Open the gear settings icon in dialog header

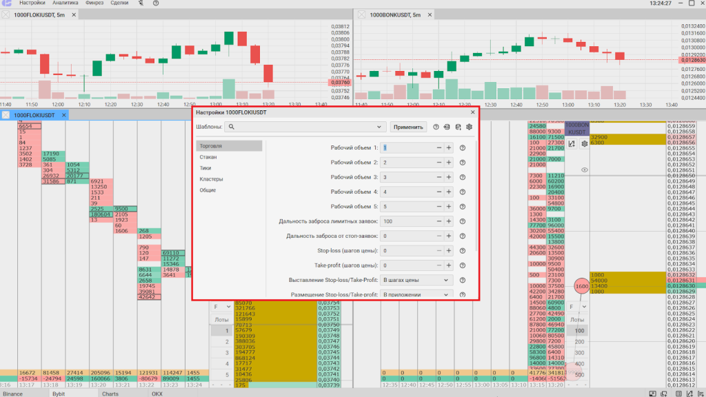click(x=469, y=127)
